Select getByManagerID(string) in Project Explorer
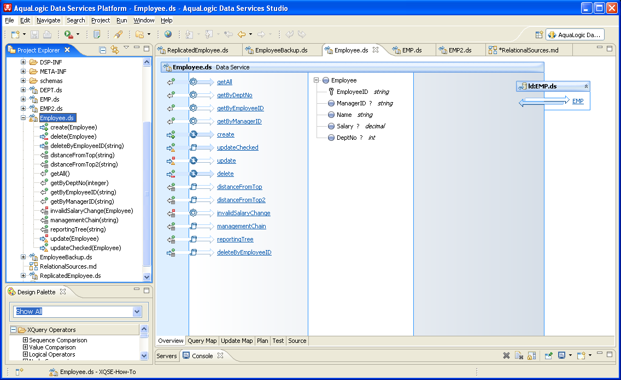Image resolution: width=621 pixels, height=380 pixels. [82, 201]
